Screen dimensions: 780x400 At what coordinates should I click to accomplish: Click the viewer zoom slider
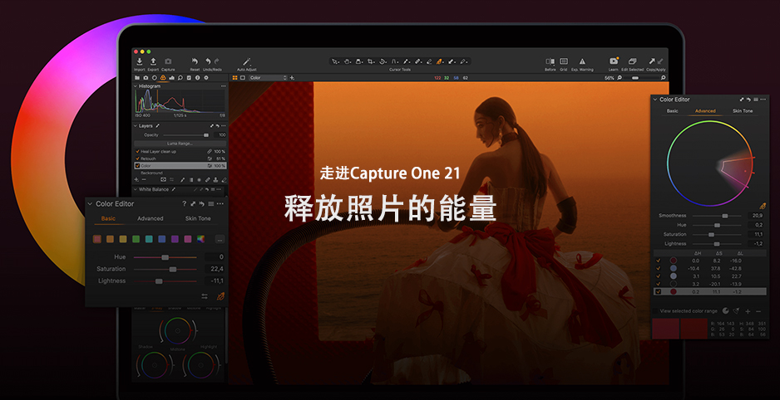tap(641, 78)
